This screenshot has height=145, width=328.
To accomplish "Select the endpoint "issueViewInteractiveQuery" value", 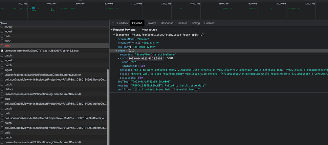I will [155, 54].
